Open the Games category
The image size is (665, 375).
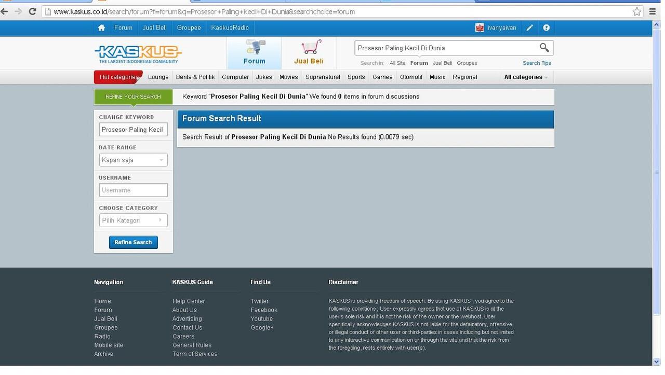pyautogui.click(x=382, y=77)
